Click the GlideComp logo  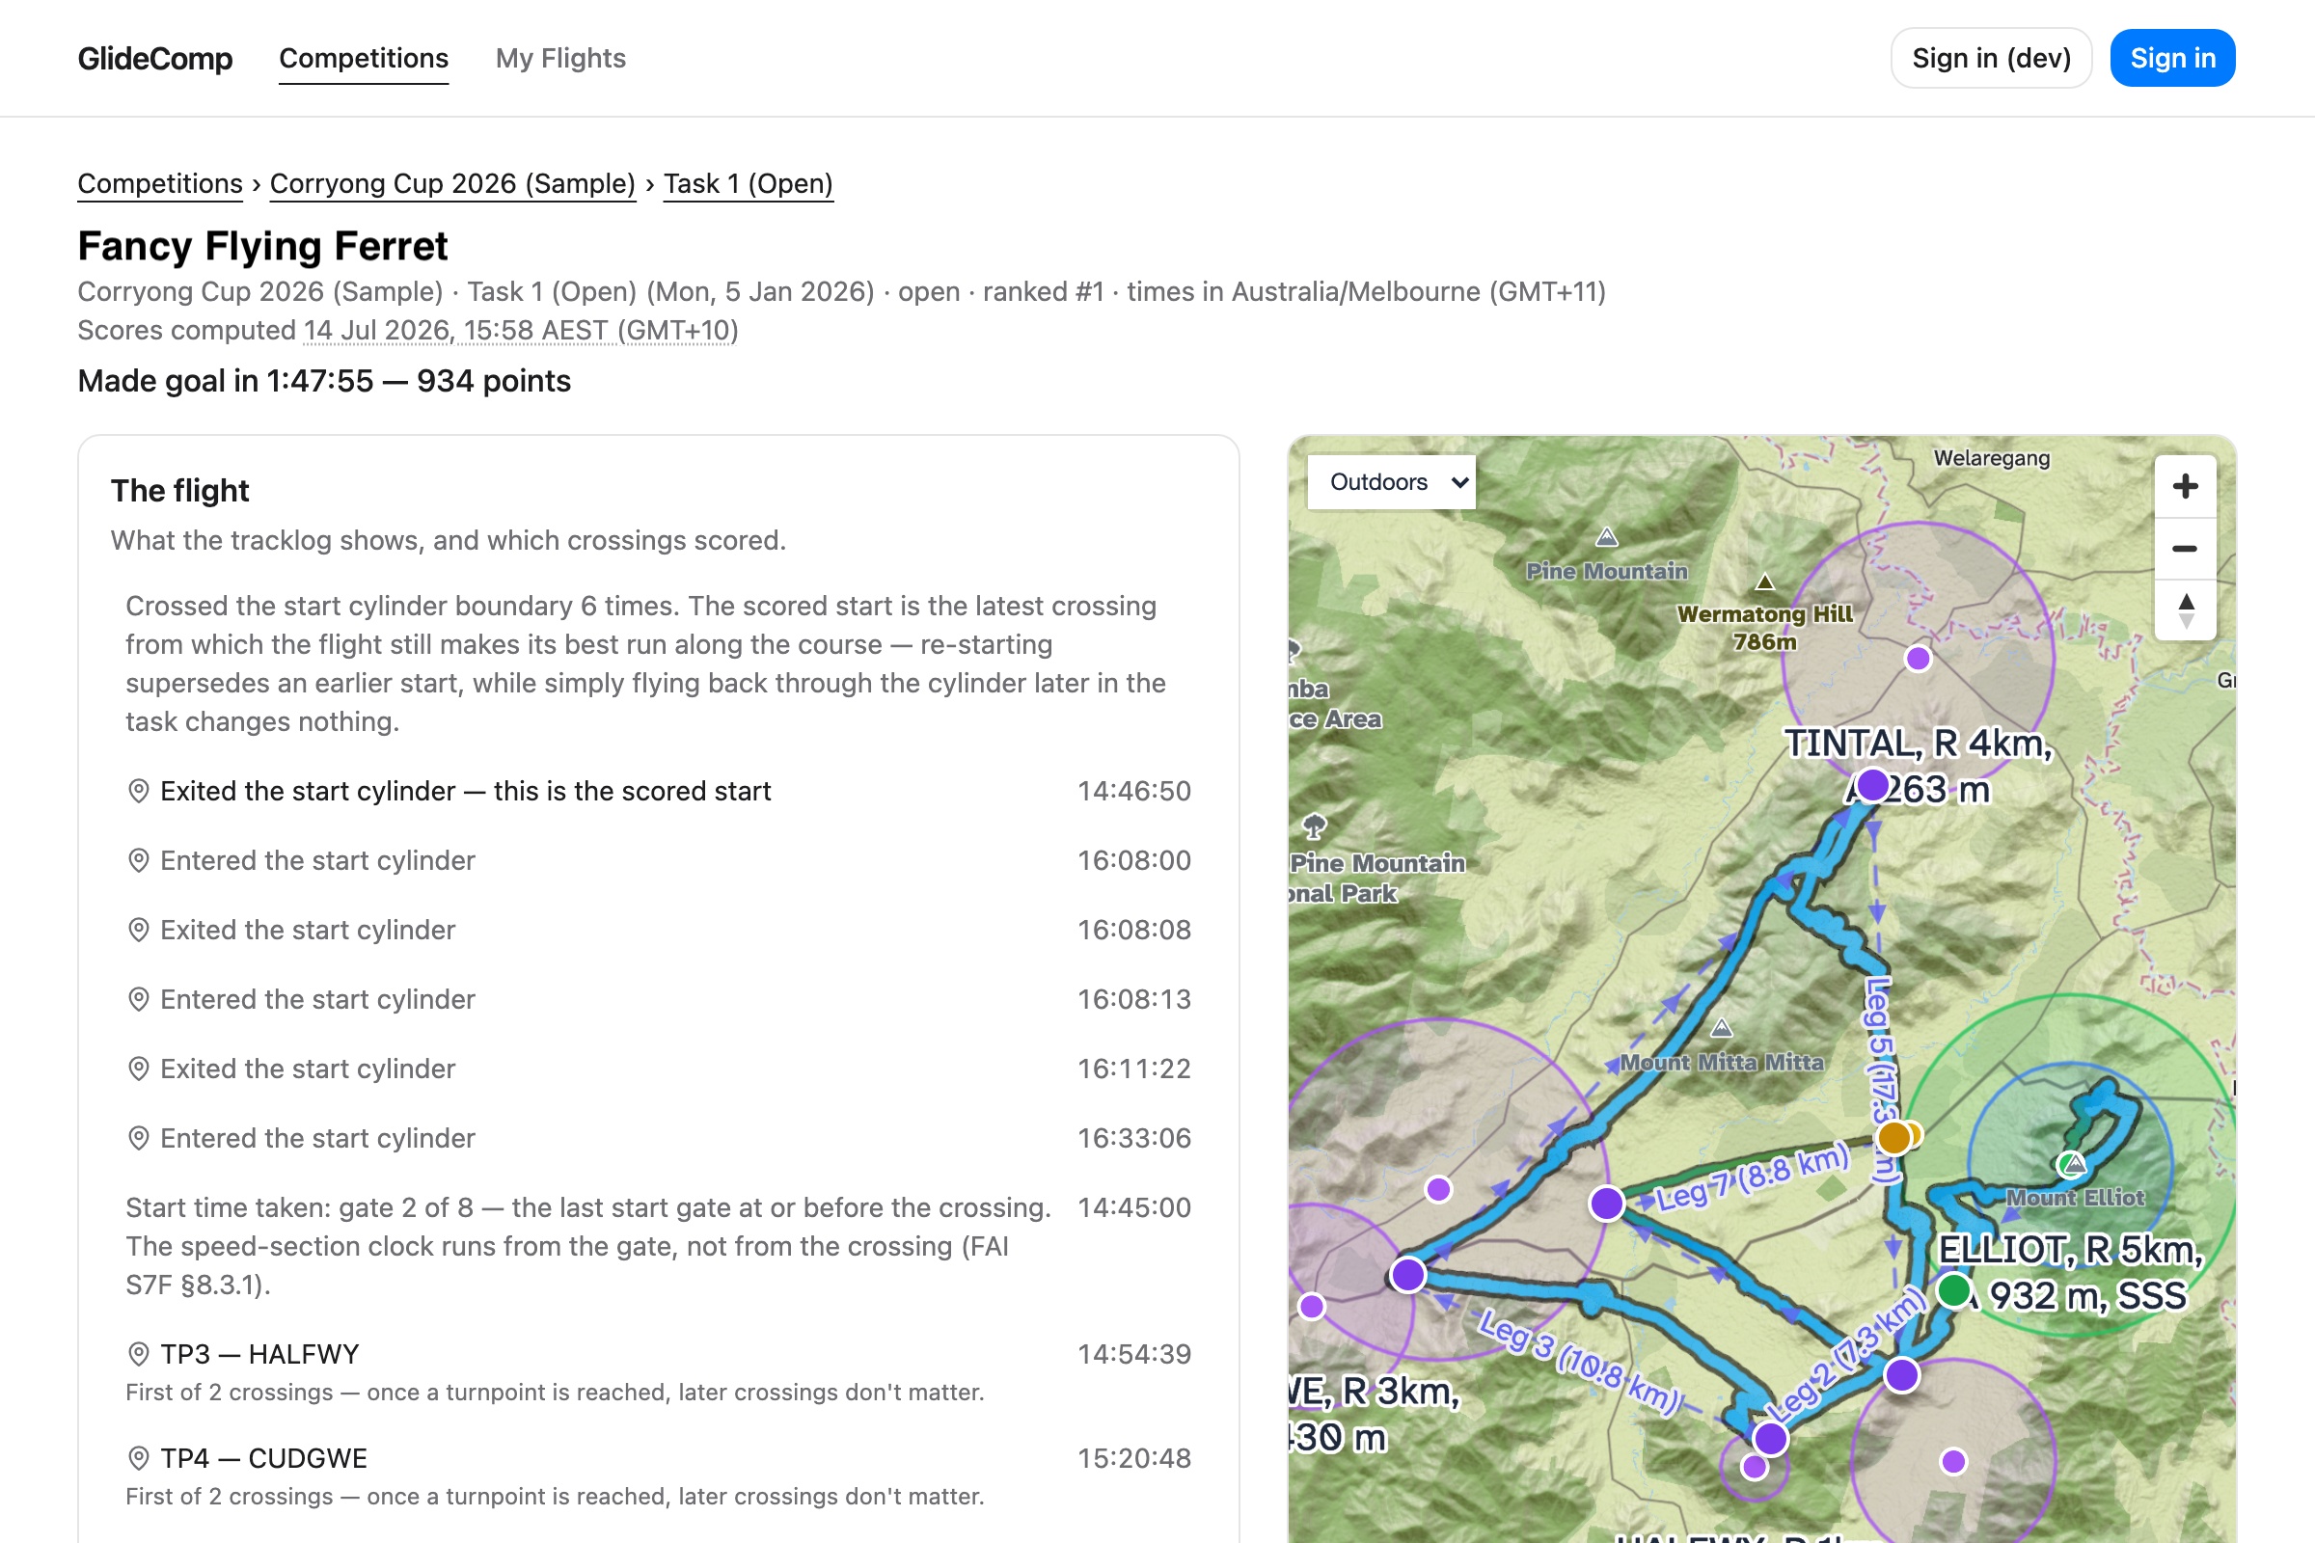155,58
